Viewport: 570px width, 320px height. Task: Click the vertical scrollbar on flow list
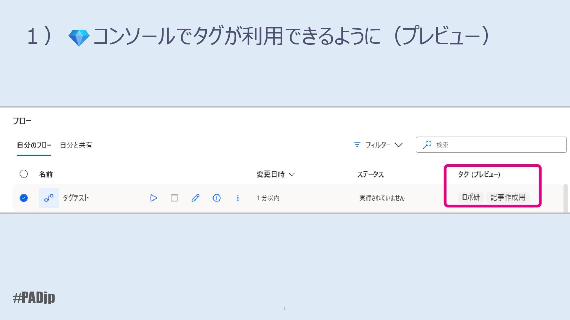coord(565,198)
